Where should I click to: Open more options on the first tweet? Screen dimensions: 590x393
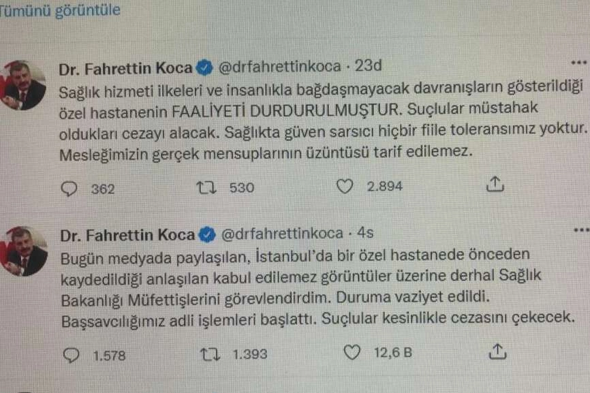point(578,62)
